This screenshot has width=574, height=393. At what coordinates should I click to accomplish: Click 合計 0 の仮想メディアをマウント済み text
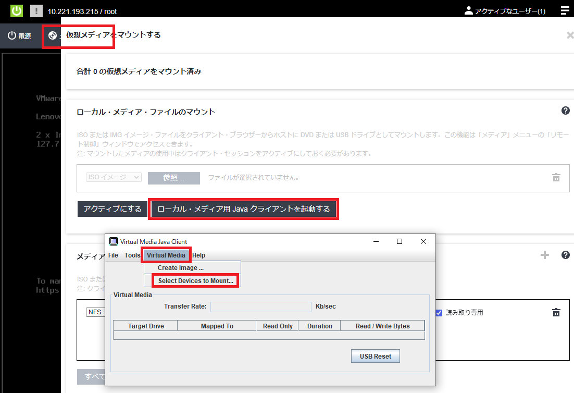[x=139, y=71]
